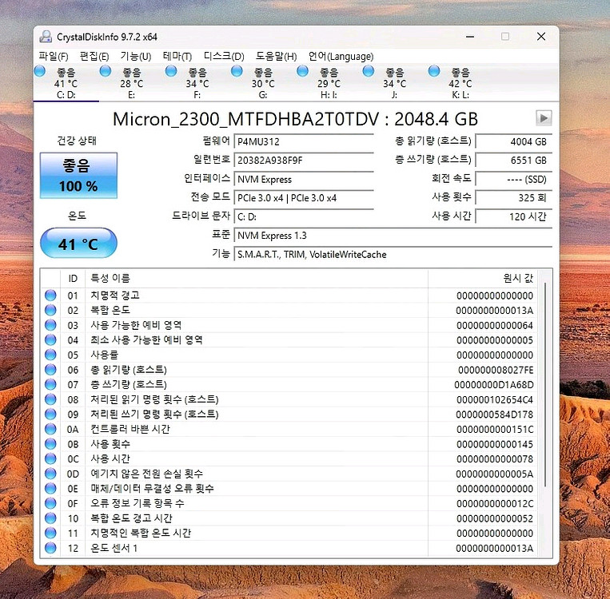Click the status dot for row 0B 사용 횟수
This screenshot has width=610, height=599.
(x=50, y=444)
